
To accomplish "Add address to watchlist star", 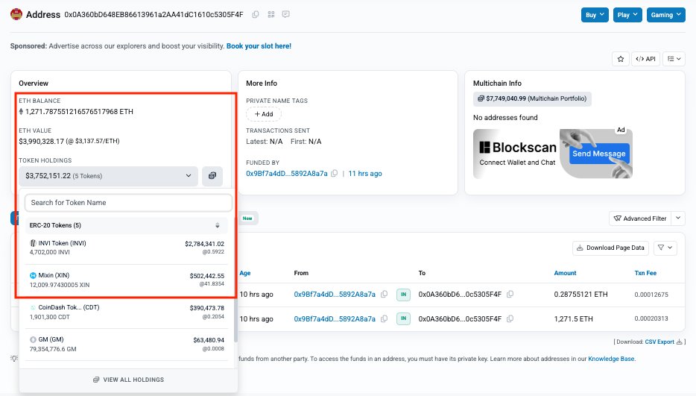I will (x=621, y=59).
